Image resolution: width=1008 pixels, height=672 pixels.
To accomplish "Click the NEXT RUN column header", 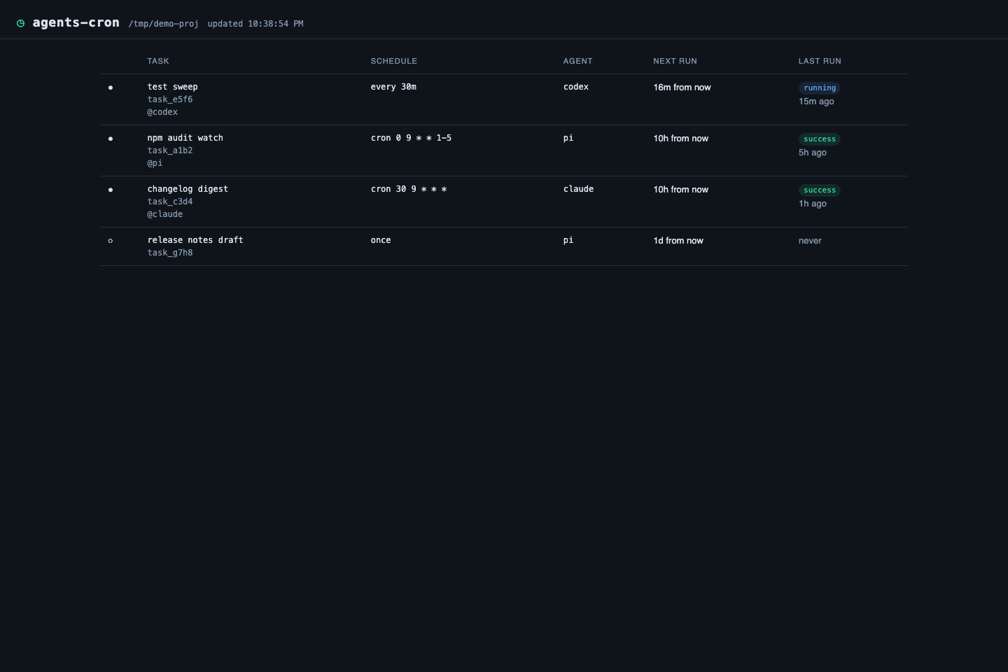I will tap(675, 61).
